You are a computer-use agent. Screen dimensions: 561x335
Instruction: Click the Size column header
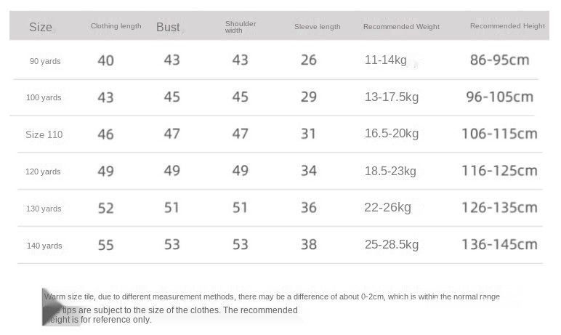pos(41,27)
